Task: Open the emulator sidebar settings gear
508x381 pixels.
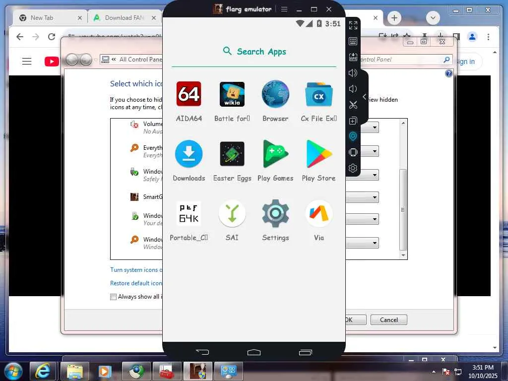Action: coord(353,168)
